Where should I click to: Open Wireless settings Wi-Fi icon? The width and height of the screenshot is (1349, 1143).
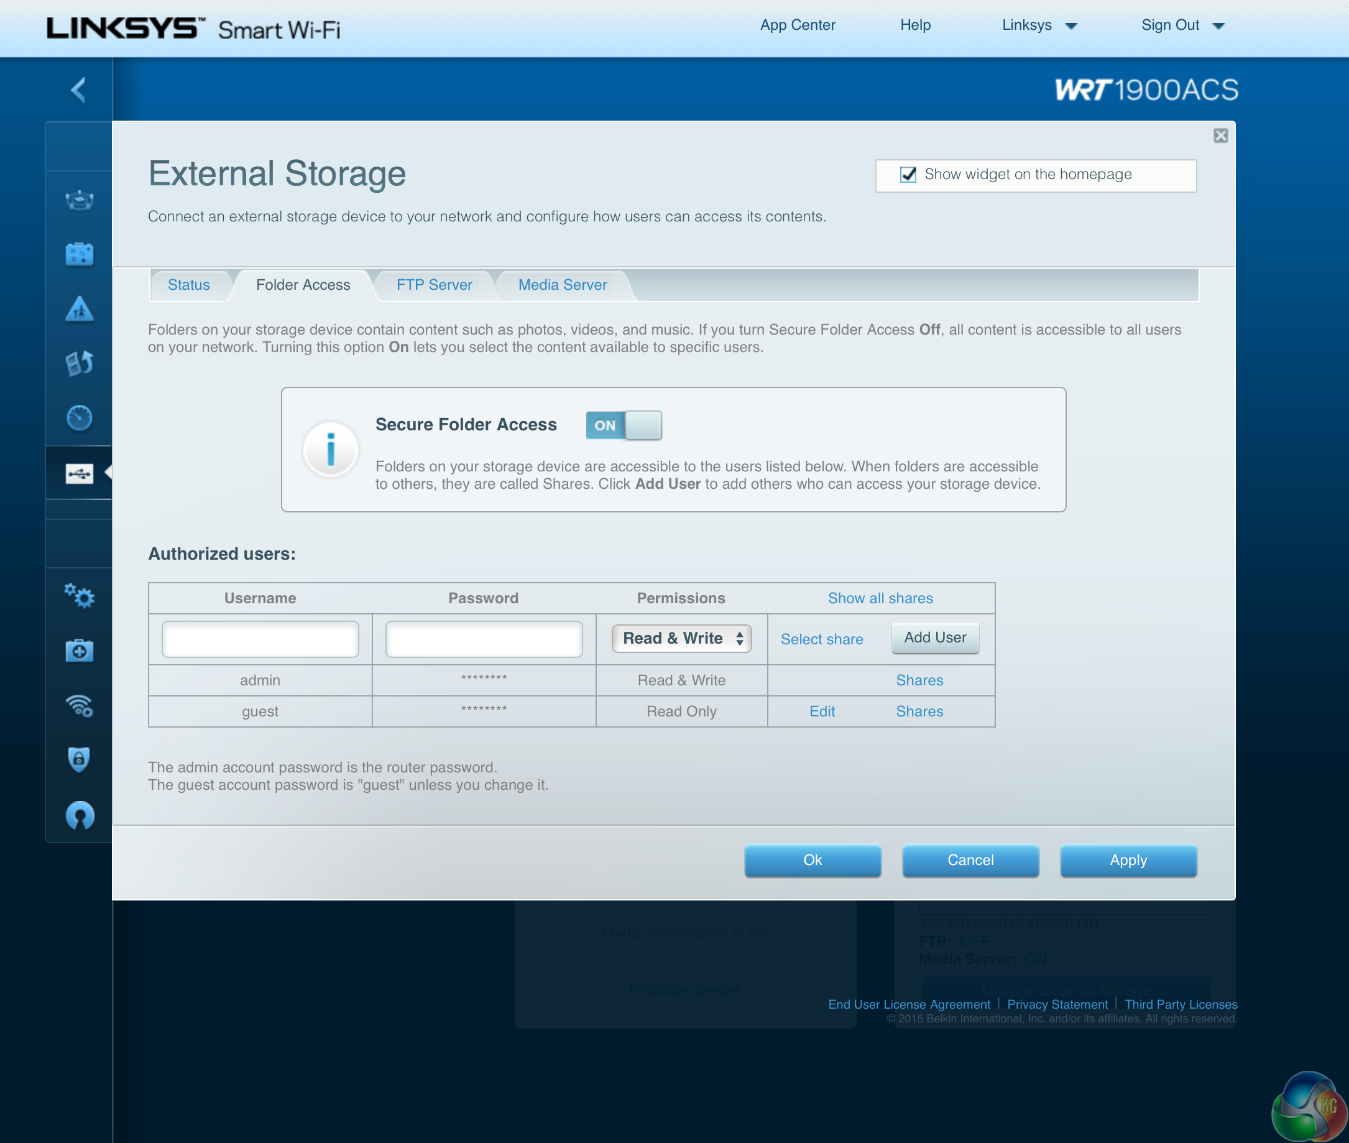click(79, 705)
